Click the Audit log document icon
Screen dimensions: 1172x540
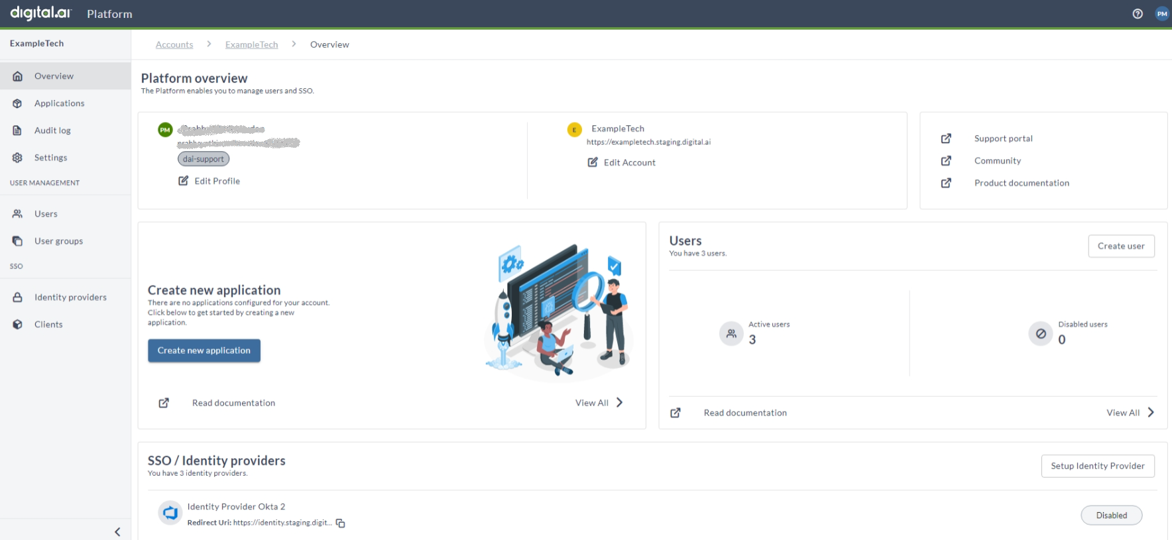[x=18, y=131]
